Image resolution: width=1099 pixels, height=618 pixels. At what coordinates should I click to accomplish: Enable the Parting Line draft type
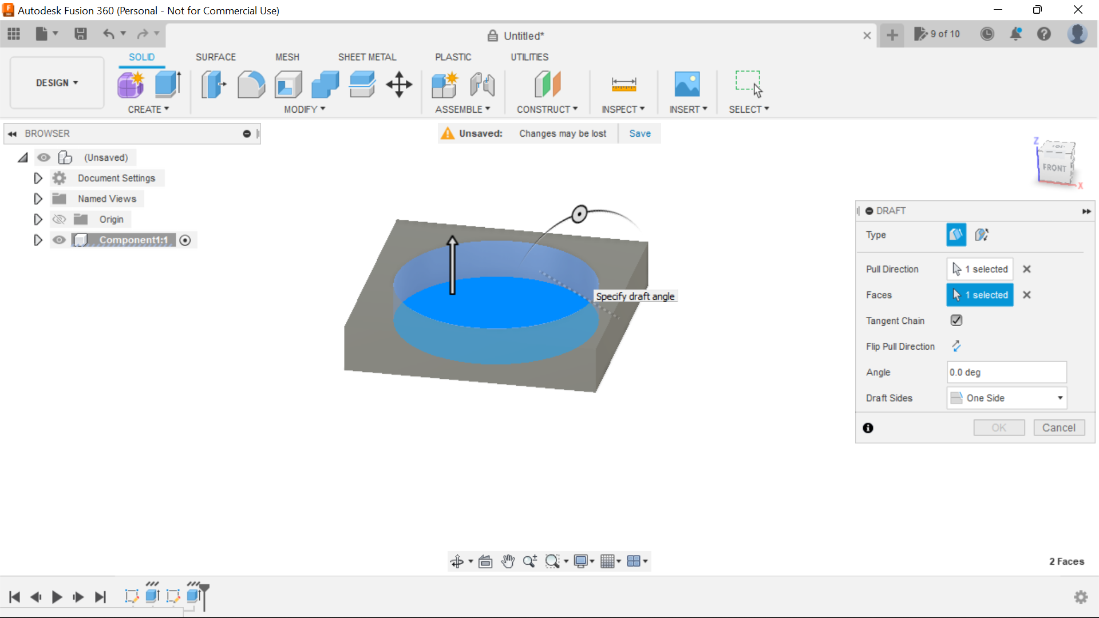pyautogui.click(x=982, y=235)
